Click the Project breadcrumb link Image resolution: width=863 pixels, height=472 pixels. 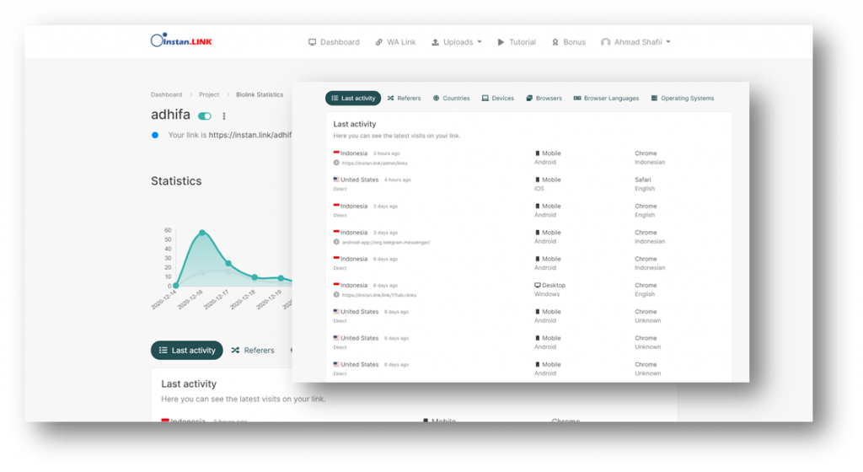[209, 94]
